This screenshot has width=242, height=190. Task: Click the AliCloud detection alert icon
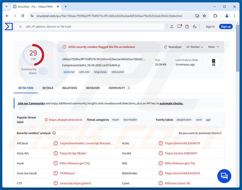[x=55, y=143]
